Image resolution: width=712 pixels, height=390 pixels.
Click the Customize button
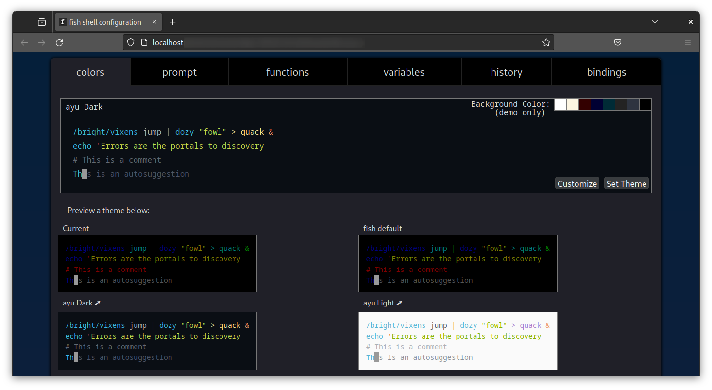point(577,183)
